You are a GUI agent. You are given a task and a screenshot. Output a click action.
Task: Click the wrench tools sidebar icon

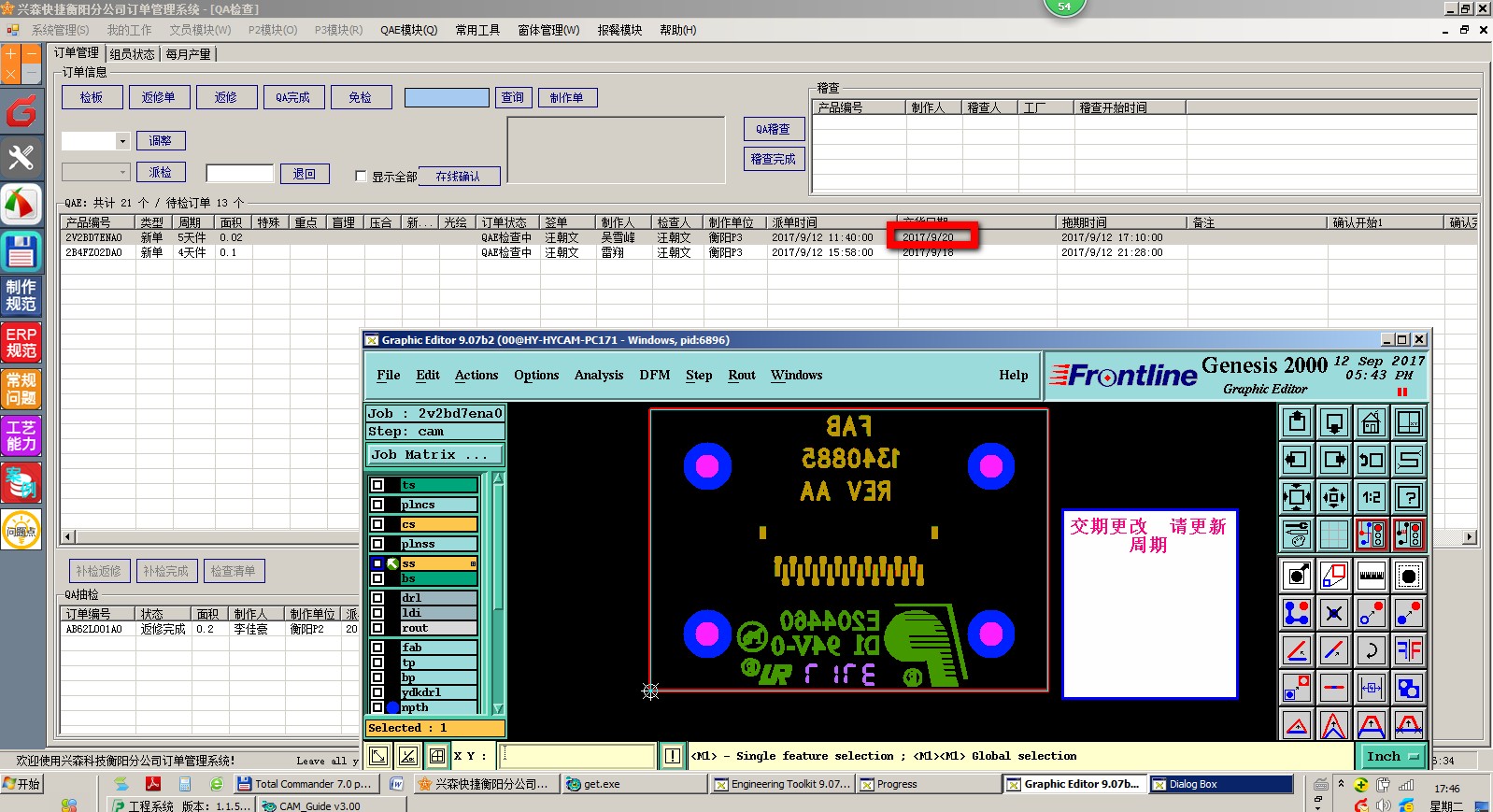[21, 157]
